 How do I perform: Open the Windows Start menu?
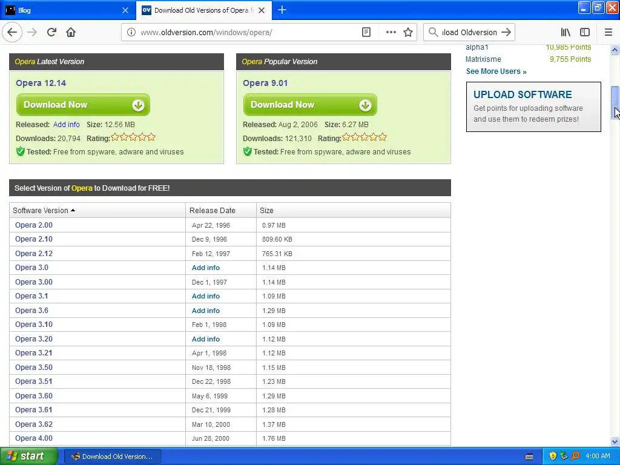pyautogui.click(x=29, y=457)
